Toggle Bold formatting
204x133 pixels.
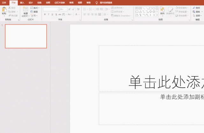[45, 14]
